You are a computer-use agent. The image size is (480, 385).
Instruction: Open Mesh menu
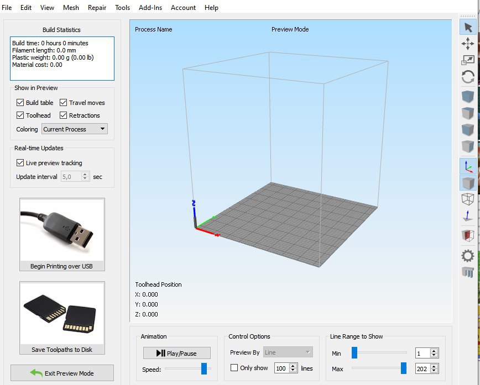71,8
